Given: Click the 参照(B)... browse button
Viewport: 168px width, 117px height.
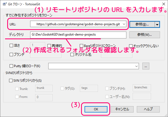Looking at the screenshot, I should (142, 24).
